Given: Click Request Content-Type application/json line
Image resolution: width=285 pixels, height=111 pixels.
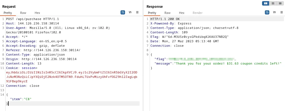Looking at the screenshot, I should pyautogui.click(x=36, y=55).
